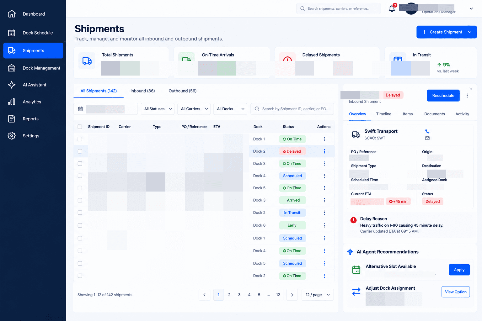This screenshot has width=482, height=321.
Task: Switch to the Inbound (86) tab
Action: pos(142,91)
